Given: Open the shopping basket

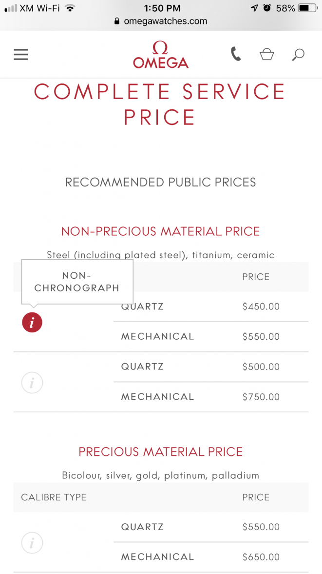Looking at the screenshot, I should tap(266, 54).
